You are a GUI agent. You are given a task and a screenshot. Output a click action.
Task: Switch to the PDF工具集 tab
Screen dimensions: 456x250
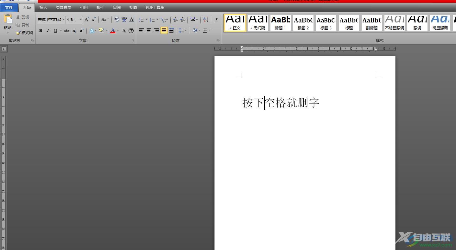click(155, 7)
